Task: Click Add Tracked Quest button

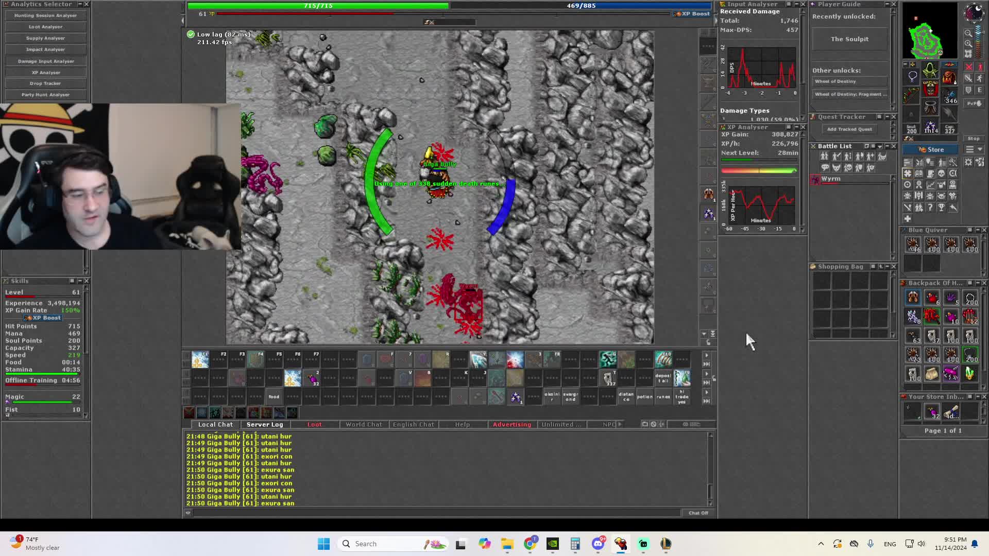Action: (849, 129)
